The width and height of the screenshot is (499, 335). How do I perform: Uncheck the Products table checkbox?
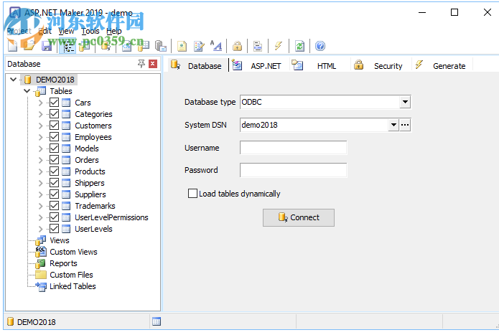(x=55, y=171)
